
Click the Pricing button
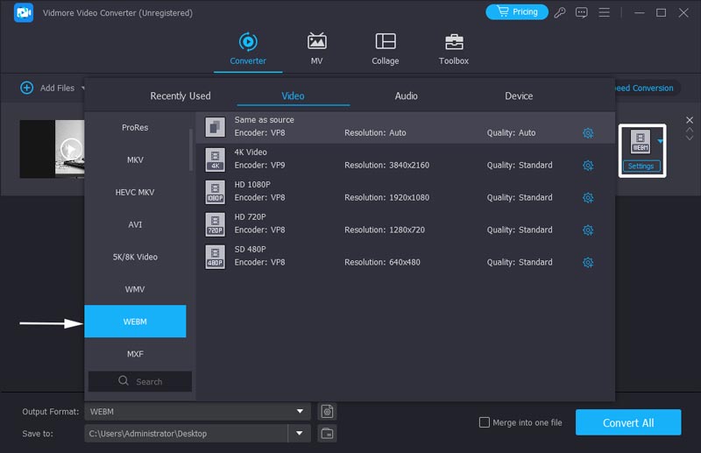click(x=517, y=12)
